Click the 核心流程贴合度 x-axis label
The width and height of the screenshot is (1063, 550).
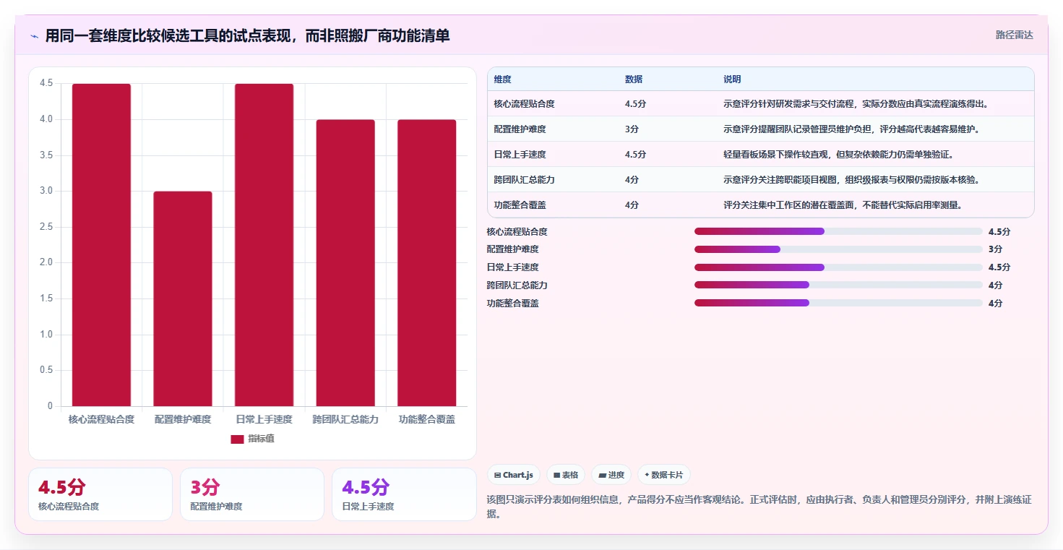click(101, 419)
